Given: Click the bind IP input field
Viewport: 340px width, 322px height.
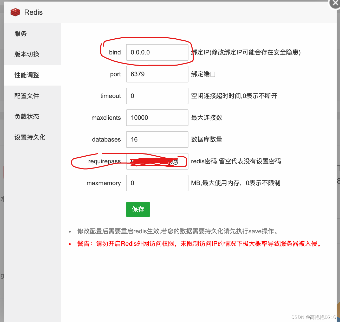Looking at the screenshot, I should [157, 52].
